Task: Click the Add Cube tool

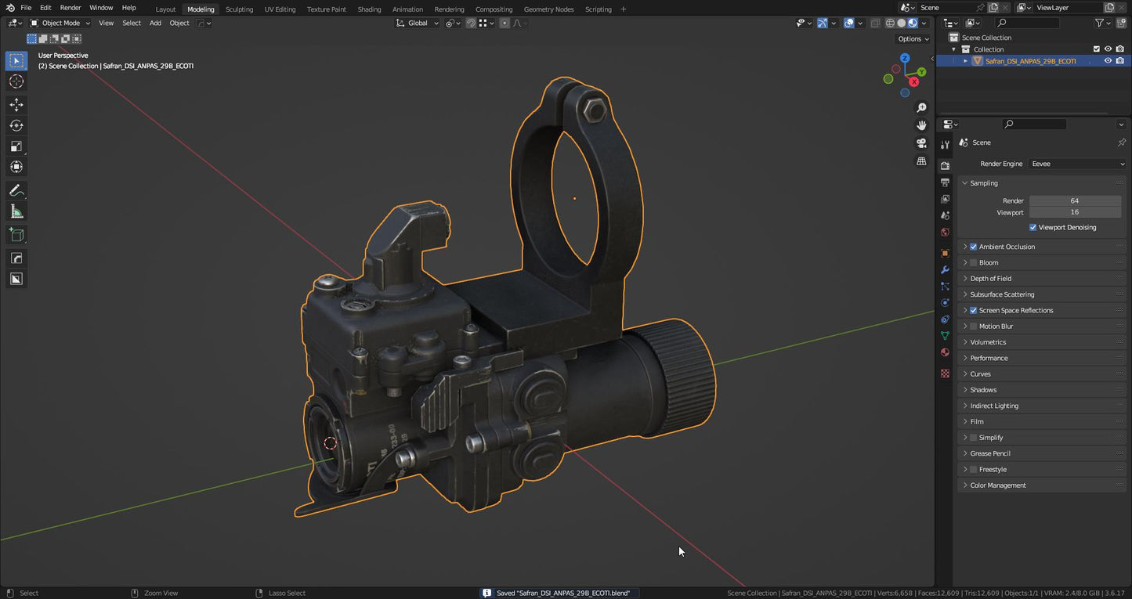Action: pos(16,234)
